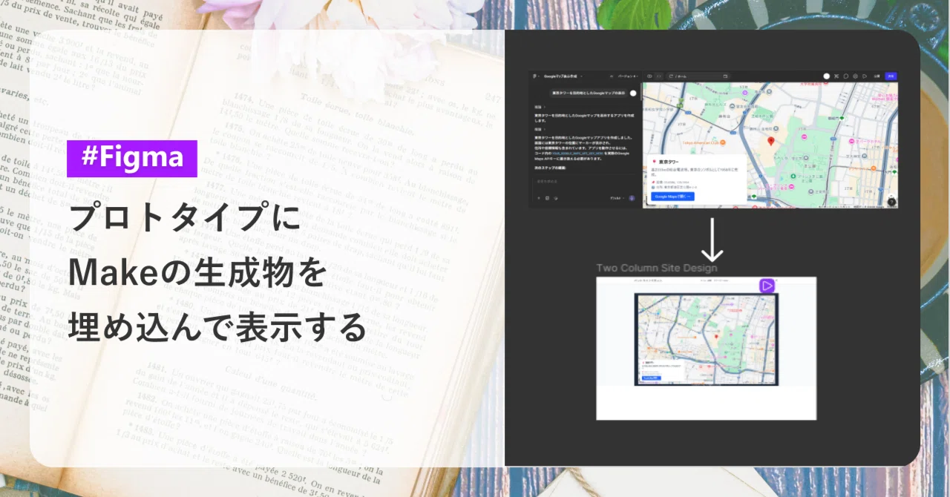
Task: Click the third icon under chat input
Action: 555,198
